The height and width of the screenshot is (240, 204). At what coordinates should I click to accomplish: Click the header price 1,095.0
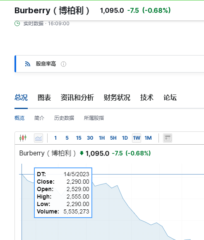[112, 10]
